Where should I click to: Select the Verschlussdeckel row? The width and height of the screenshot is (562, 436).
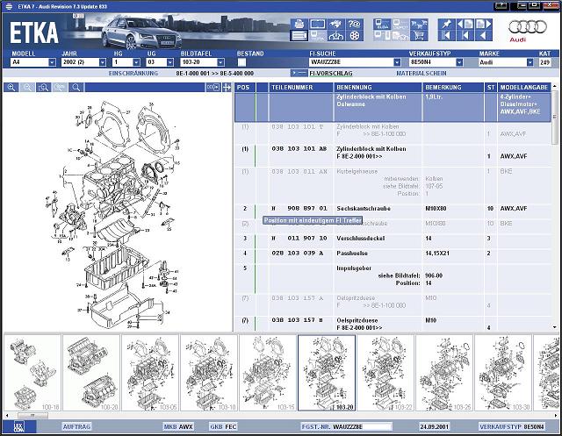pyautogui.click(x=393, y=239)
